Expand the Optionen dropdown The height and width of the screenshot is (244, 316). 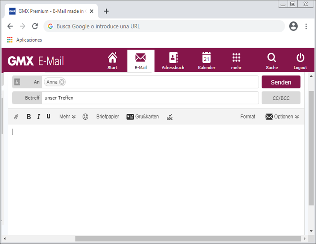coord(282,117)
